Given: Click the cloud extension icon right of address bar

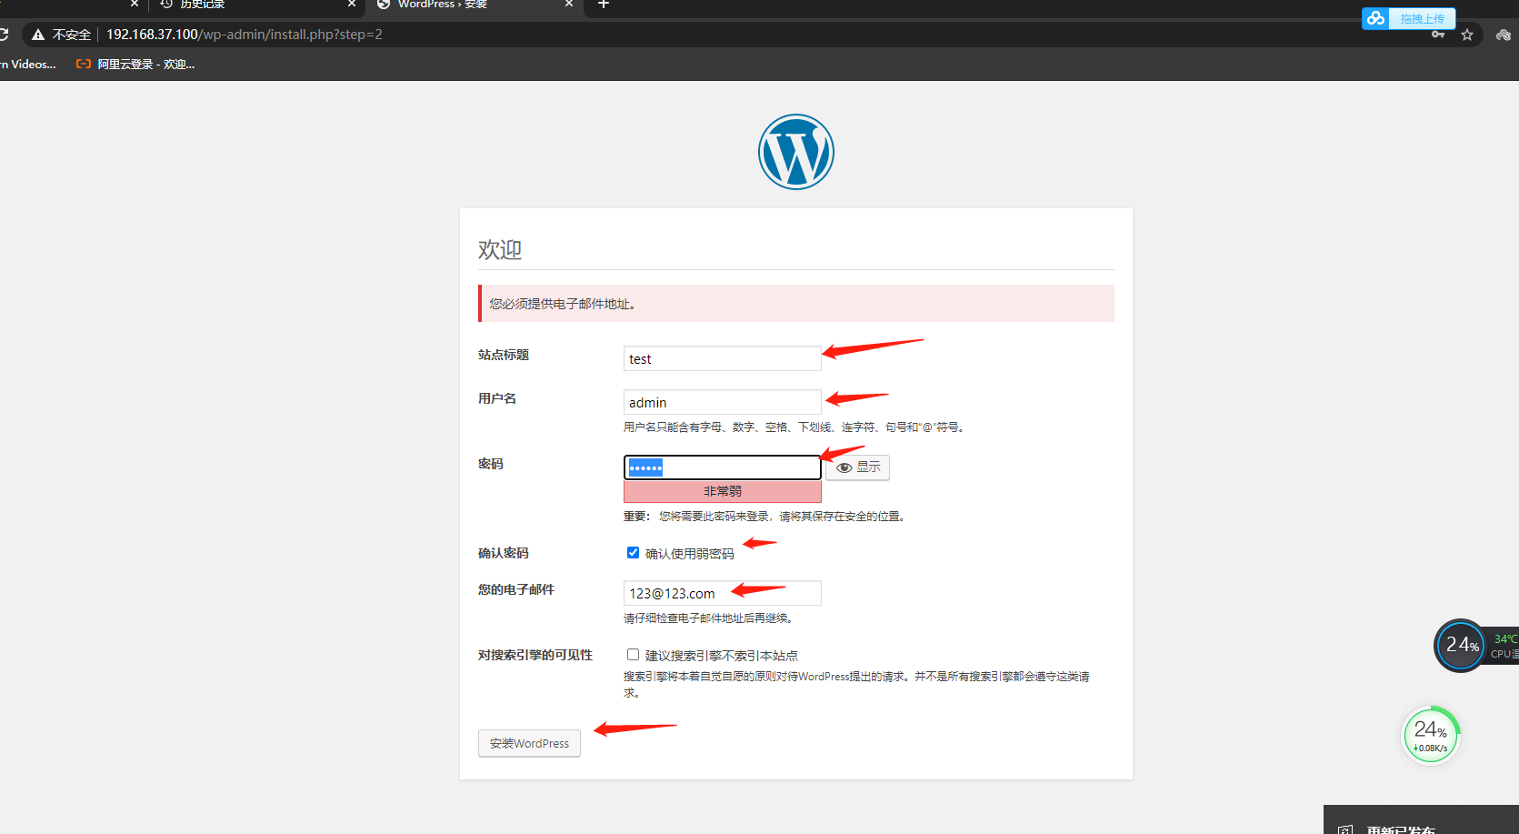Looking at the screenshot, I should tap(1504, 35).
